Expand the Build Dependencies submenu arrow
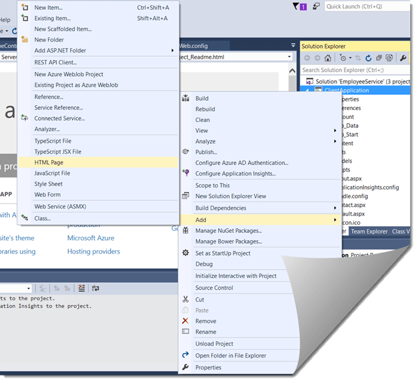The image size is (416, 381). pos(335,208)
